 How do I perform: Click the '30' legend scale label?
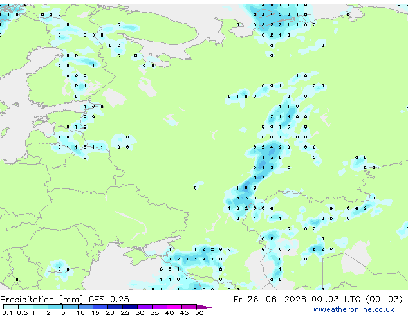click(x=140, y=312)
